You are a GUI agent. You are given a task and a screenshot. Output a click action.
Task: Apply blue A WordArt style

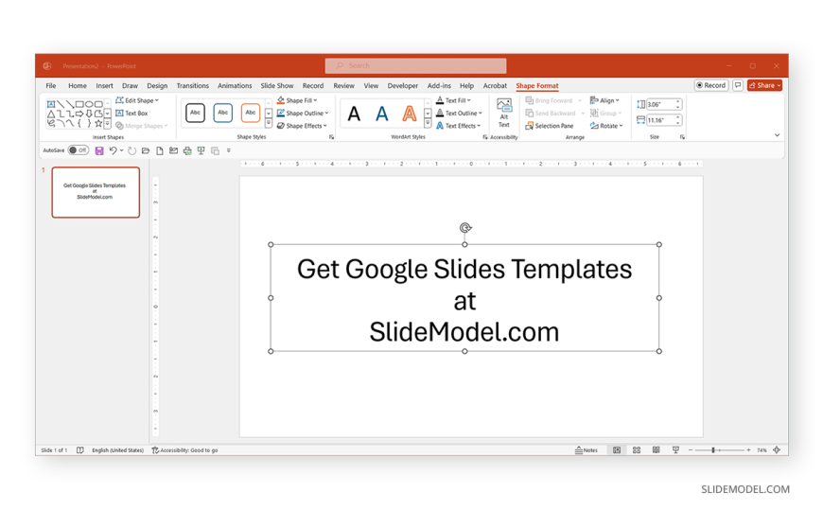pyautogui.click(x=382, y=114)
